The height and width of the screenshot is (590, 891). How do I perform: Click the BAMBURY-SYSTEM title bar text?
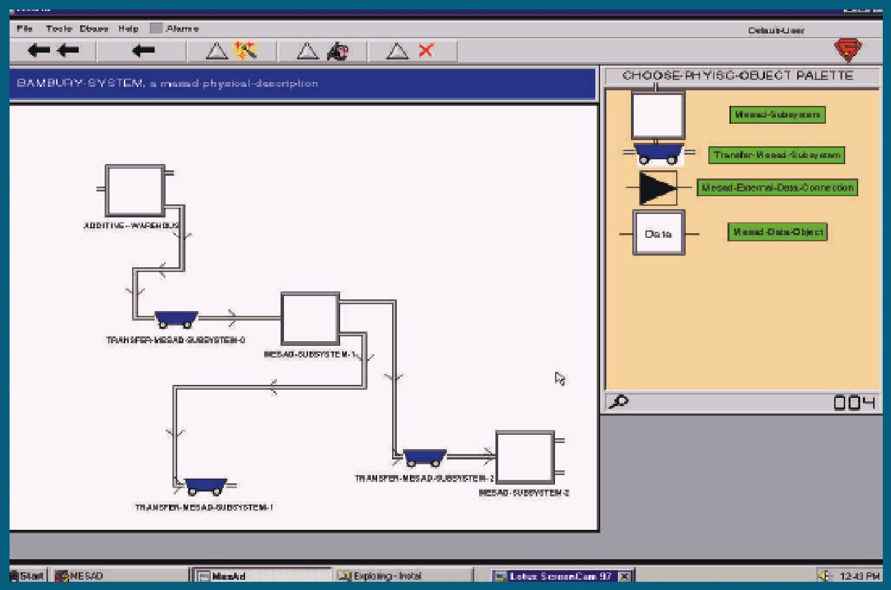coord(167,84)
